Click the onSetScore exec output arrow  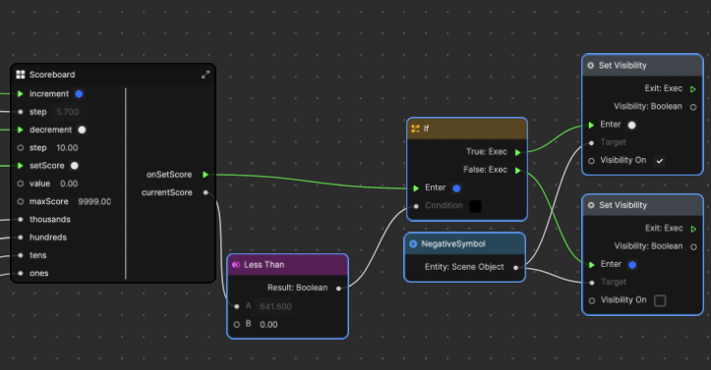(206, 175)
